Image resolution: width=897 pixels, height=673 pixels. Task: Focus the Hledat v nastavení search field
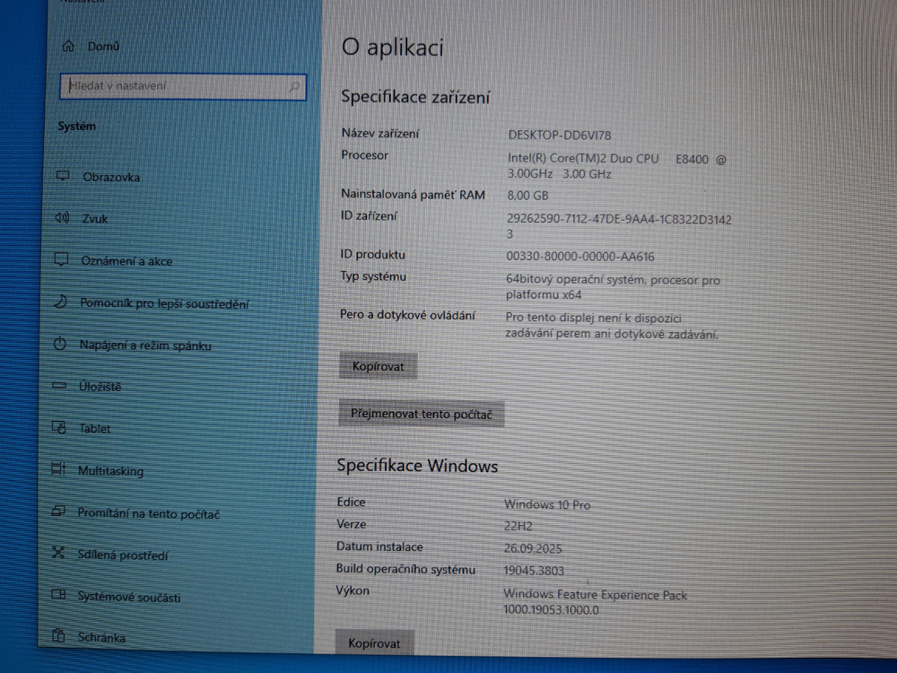point(183,86)
